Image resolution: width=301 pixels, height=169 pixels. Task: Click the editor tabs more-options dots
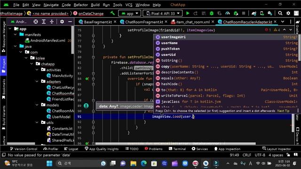(291, 22)
